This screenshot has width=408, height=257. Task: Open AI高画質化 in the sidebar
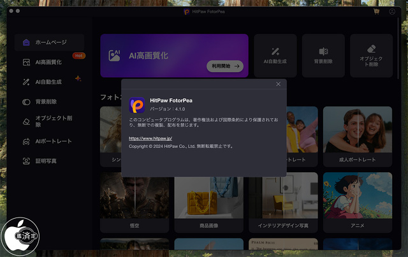pos(50,62)
